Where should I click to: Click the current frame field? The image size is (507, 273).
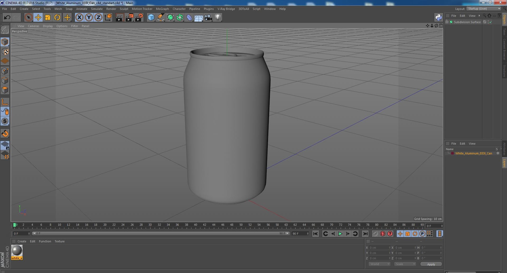(434, 226)
